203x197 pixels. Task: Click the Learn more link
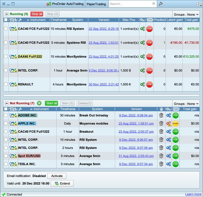click(193, 194)
